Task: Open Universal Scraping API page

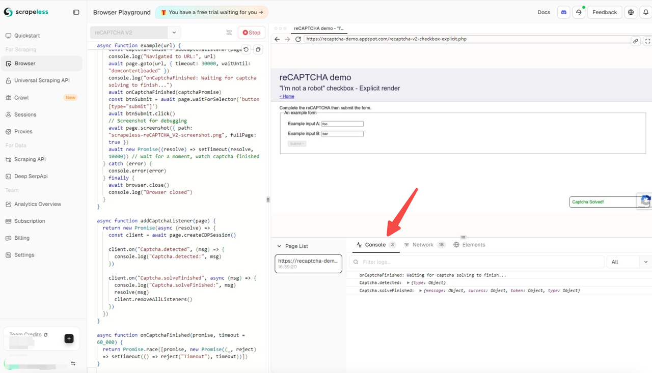Action: click(x=42, y=80)
